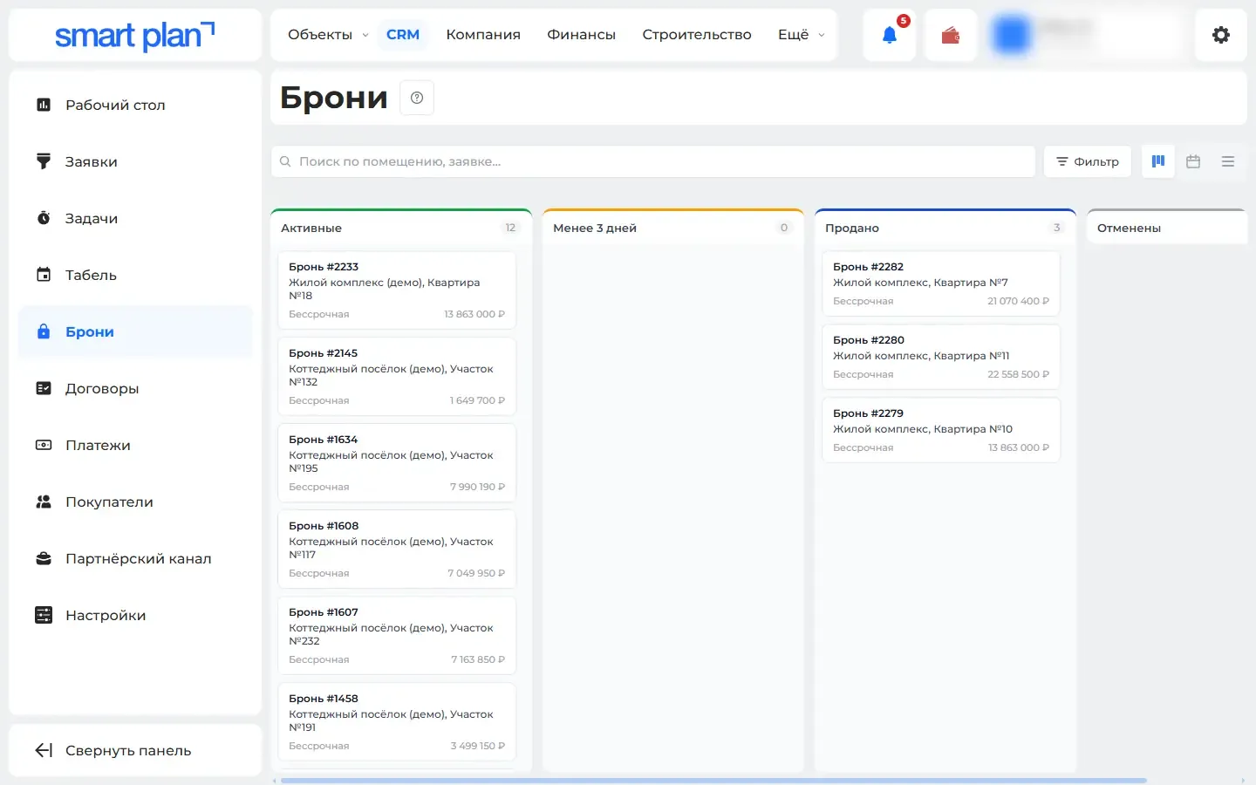
Task: Open booking card Бронь #1608
Action: point(397,549)
